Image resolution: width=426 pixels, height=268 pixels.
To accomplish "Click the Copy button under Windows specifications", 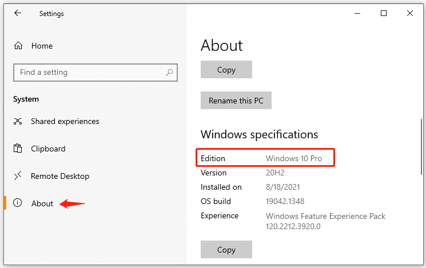I will tap(226, 249).
